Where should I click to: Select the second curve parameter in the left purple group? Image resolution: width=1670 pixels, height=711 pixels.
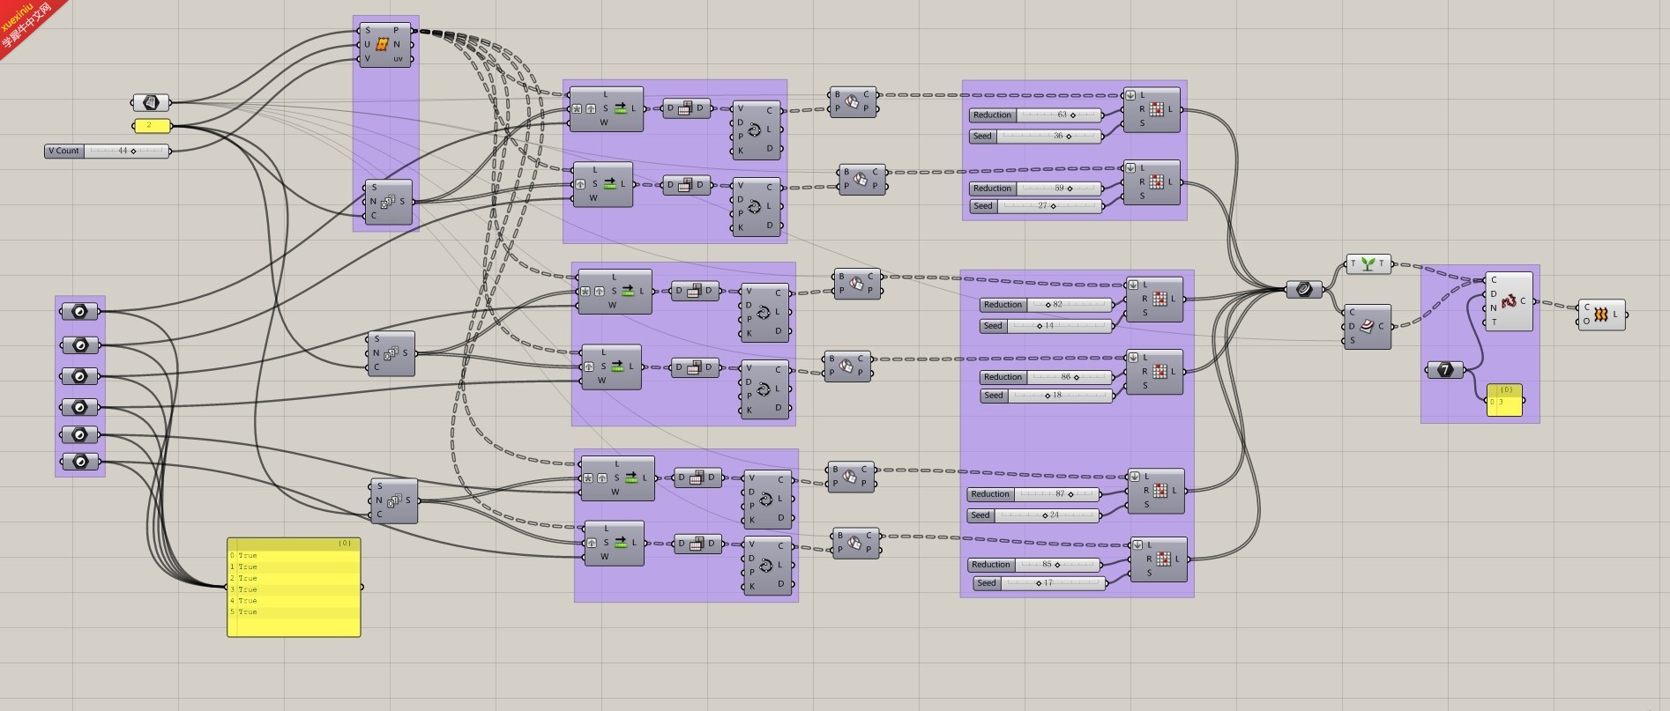80,344
